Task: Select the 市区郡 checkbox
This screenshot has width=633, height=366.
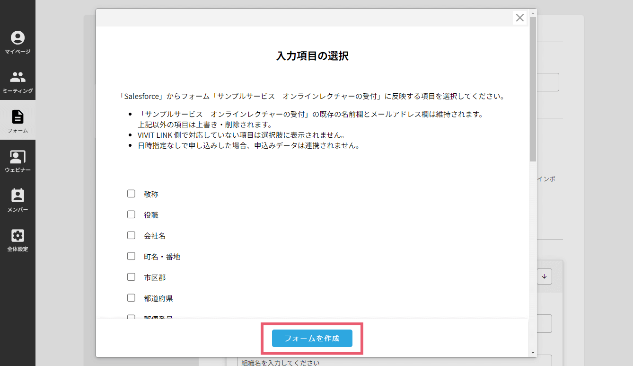Action: click(x=131, y=277)
